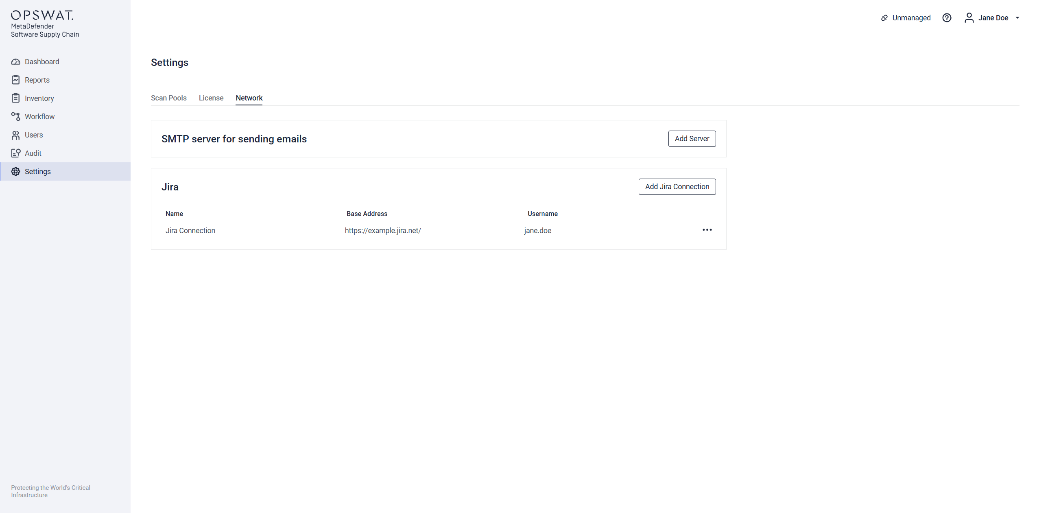1037x513 pixels.
Task: Click the Settings page title
Action: click(x=170, y=63)
